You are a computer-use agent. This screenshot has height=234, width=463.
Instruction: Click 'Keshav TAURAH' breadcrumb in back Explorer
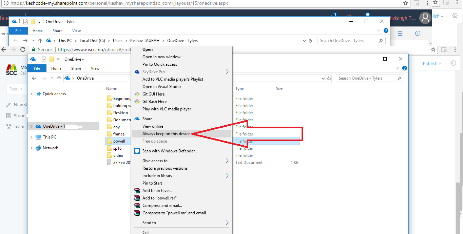tap(145, 41)
